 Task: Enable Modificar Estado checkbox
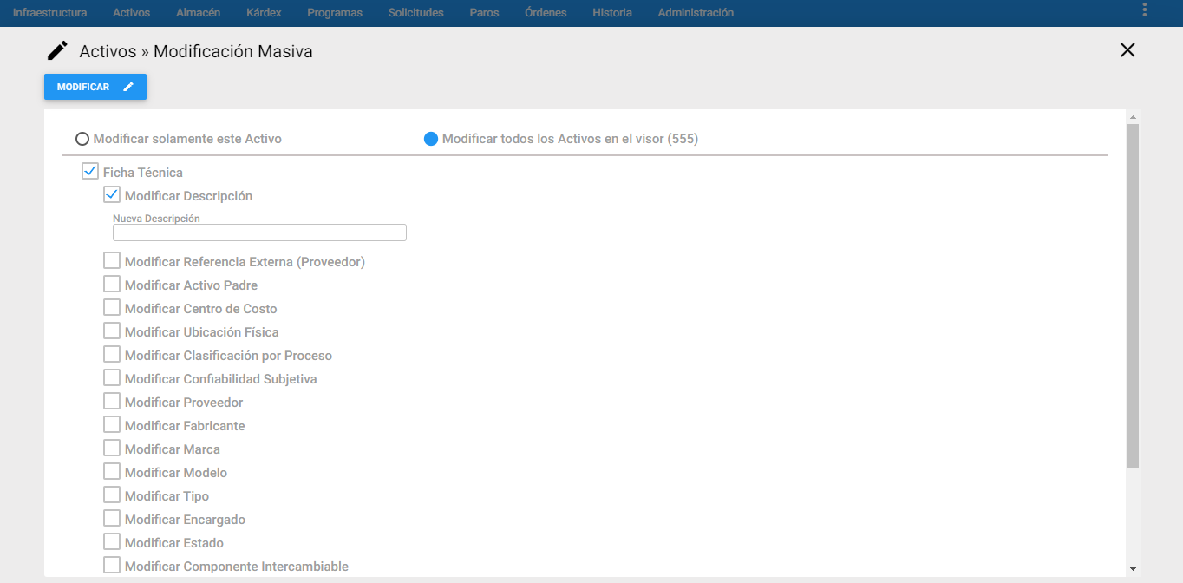point(111,541)
